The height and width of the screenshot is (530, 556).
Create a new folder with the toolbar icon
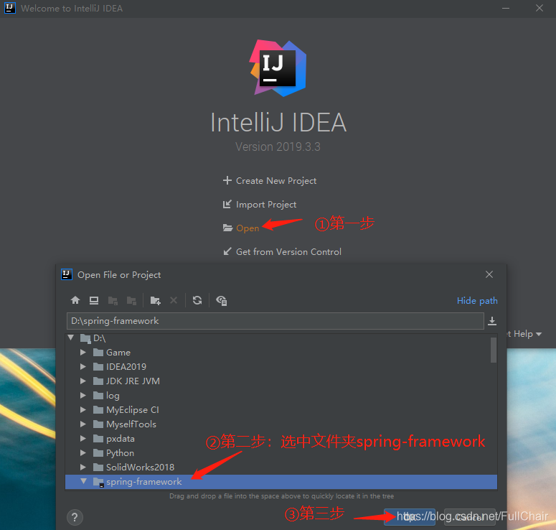point(155,301)
